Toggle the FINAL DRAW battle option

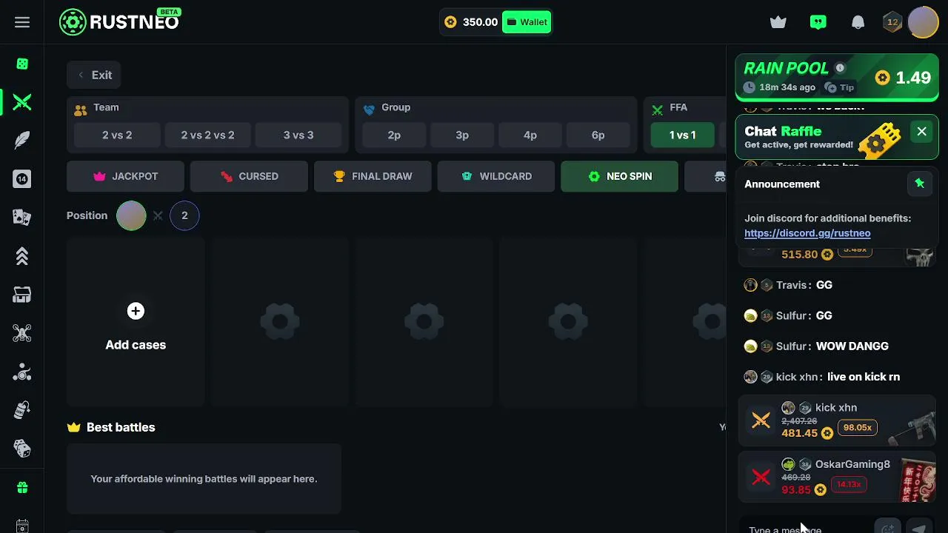[373, 176]
